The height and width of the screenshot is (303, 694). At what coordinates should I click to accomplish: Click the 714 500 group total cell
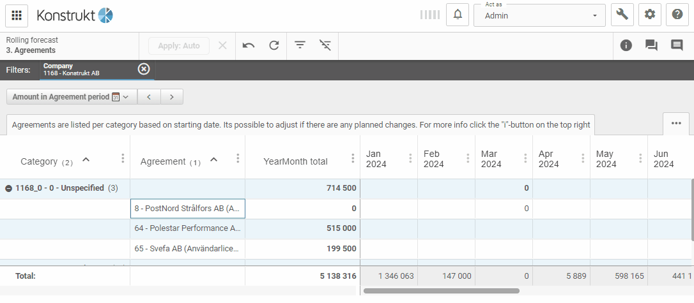303,188
